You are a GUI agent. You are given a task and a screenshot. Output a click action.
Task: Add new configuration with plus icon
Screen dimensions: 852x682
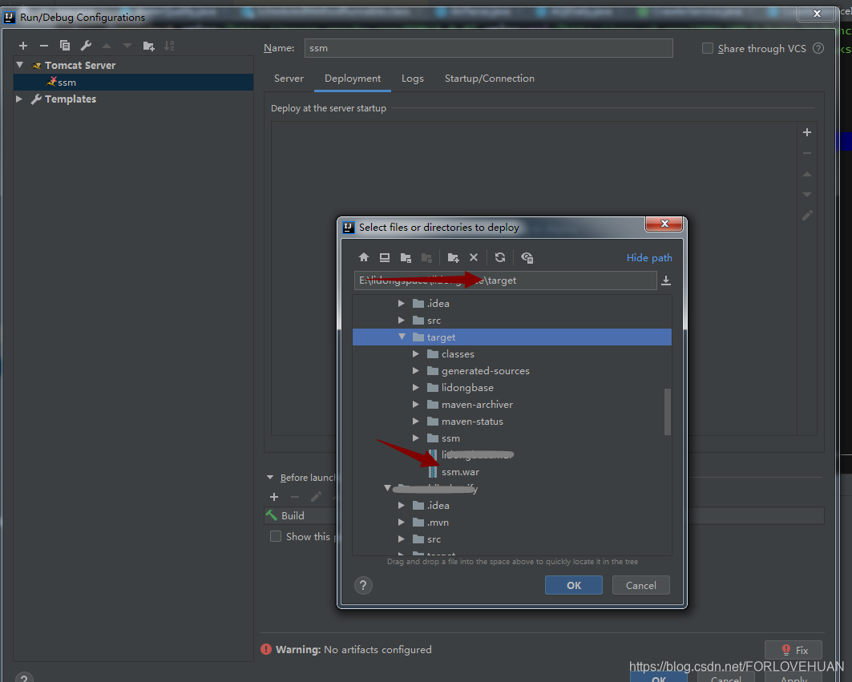point(22,46)
